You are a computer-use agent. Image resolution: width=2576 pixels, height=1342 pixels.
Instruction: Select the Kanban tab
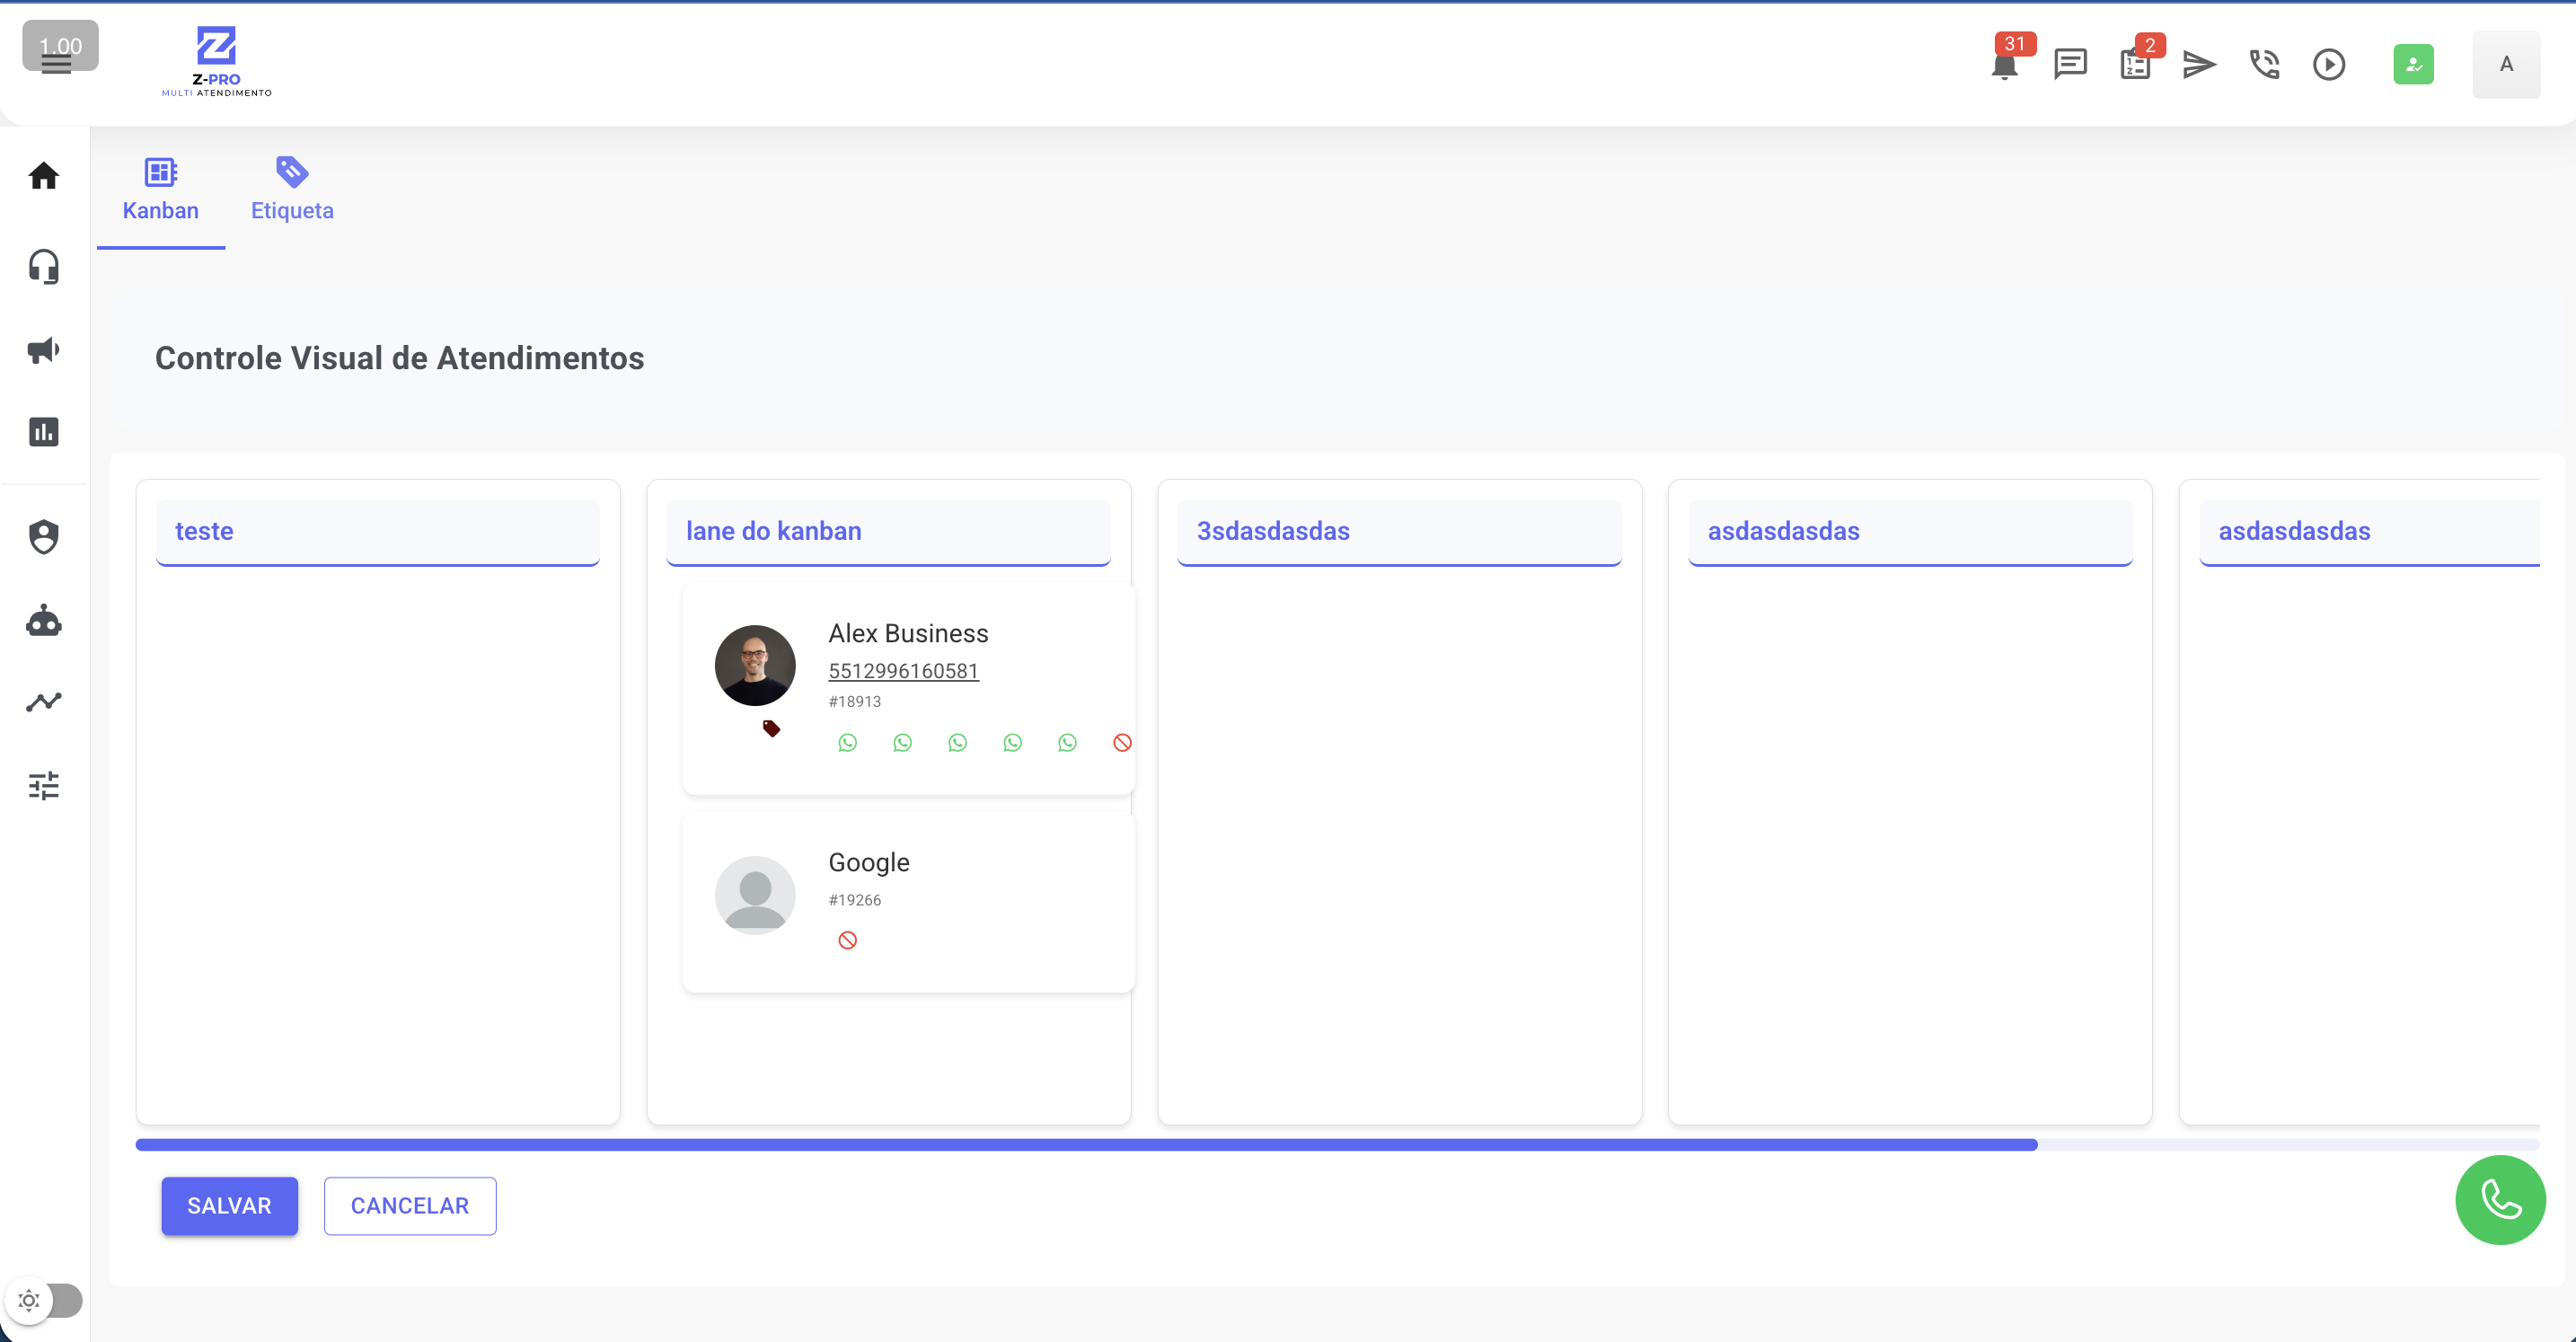(160, 189)
